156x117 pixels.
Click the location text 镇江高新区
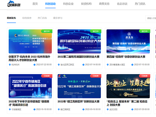tap(65, 109)
